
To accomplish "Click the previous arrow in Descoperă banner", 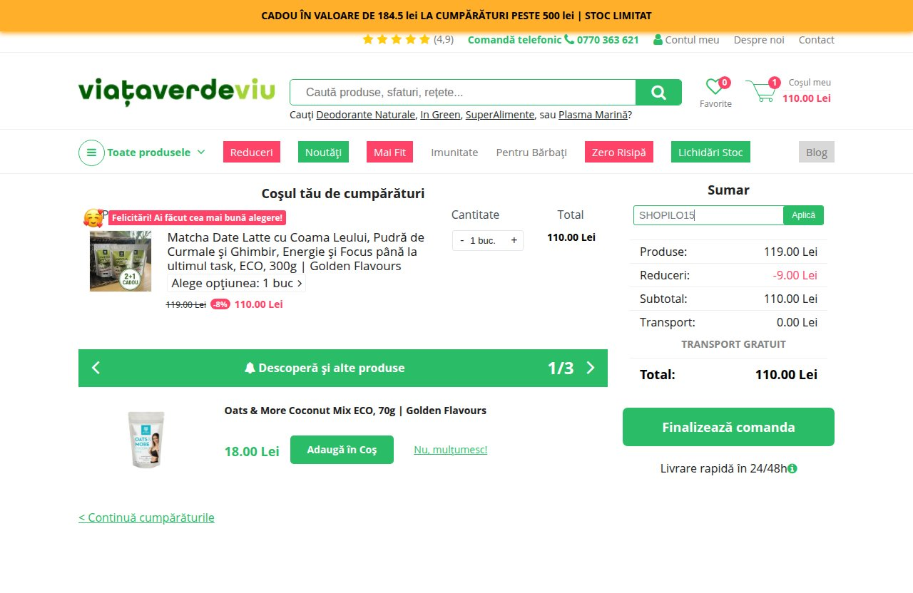I will 96,368.
